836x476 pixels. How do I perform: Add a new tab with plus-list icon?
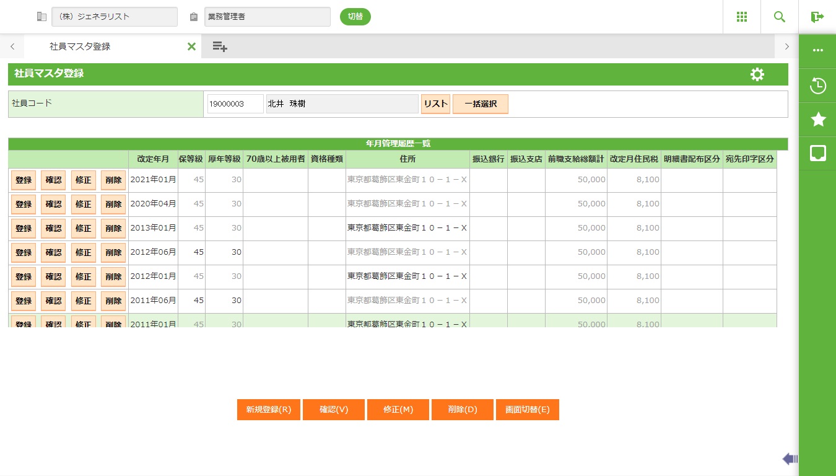pyautogui.click(x=219, y=46)
